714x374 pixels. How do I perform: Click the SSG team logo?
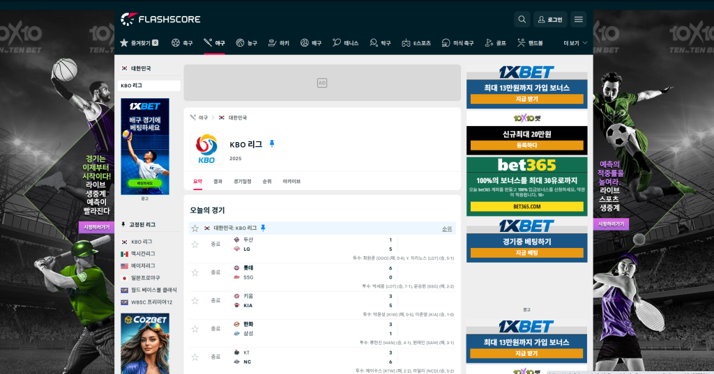pos(237,277)
